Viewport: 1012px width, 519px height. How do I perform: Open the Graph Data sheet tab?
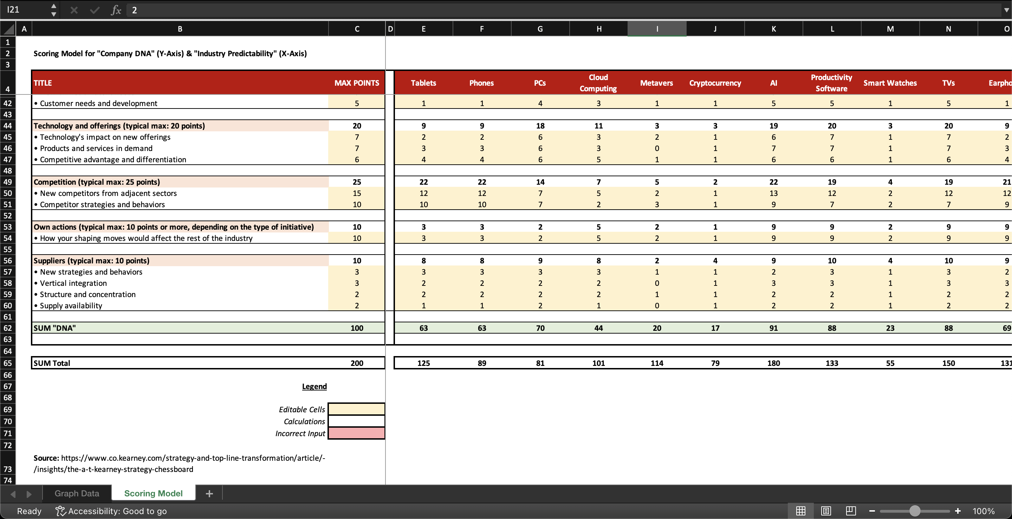(77, 493)
